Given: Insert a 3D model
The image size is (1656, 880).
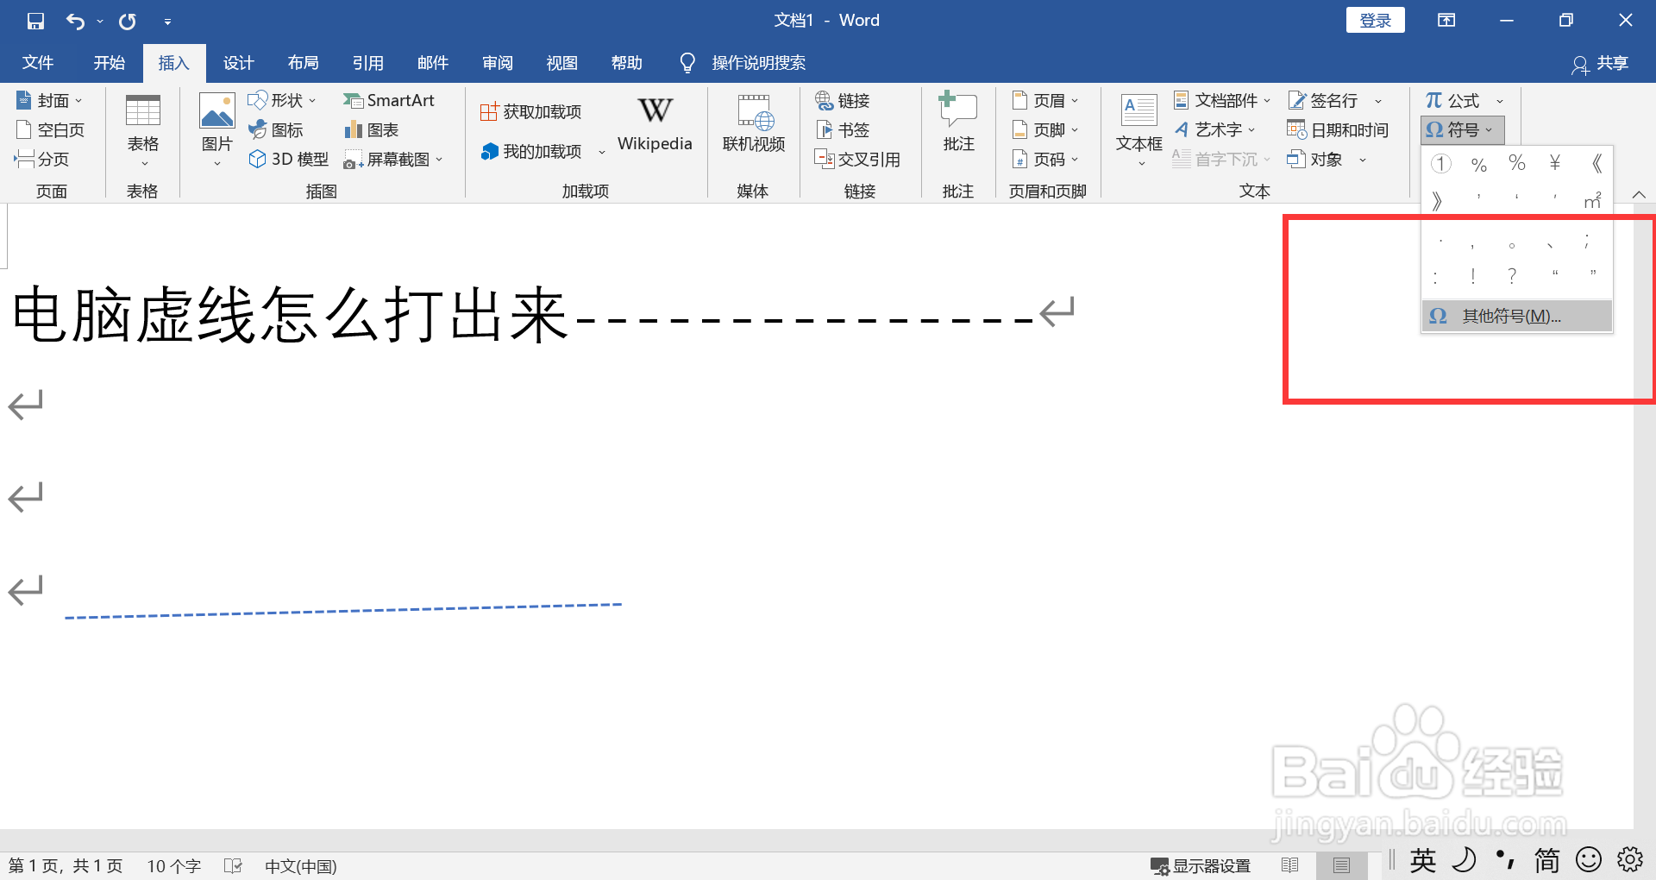Looking at the screenshot, I should click(288, 159).
